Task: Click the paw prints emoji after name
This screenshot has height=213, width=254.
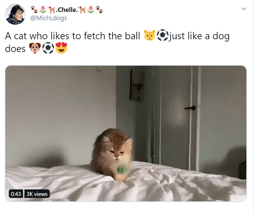Action: coord(99,10)
